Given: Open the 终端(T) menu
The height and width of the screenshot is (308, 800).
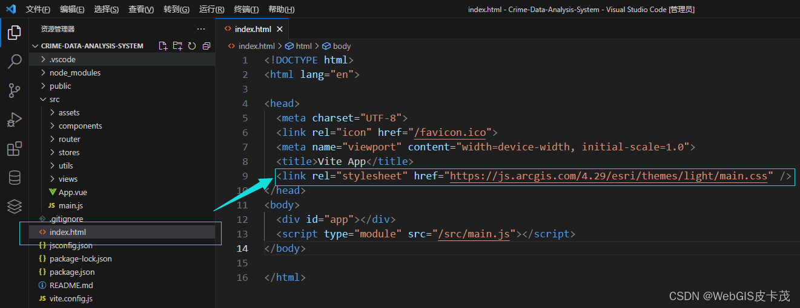Looking at the screenshot, I should pyautogui.click(x=246, y=10).
